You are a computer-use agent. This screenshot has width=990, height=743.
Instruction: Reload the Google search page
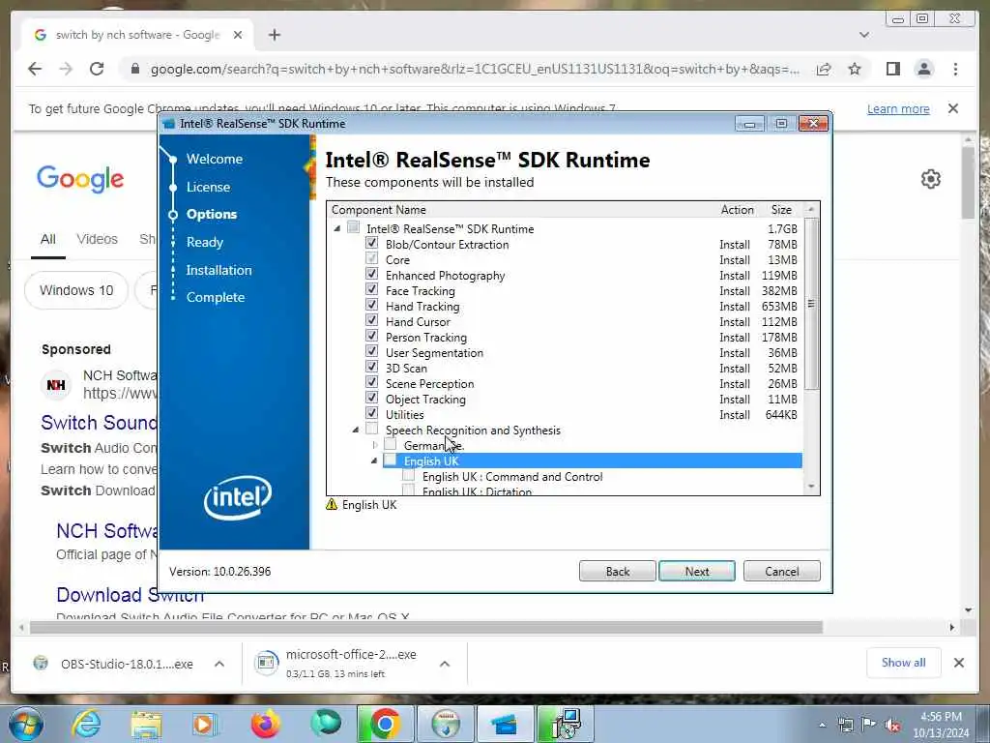click(x=97, y=69)
